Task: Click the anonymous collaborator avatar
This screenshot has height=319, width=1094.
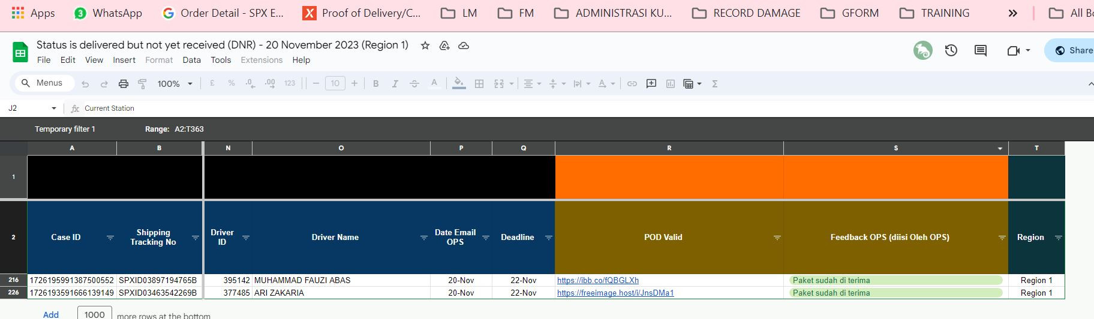Action: pos(923,51)
